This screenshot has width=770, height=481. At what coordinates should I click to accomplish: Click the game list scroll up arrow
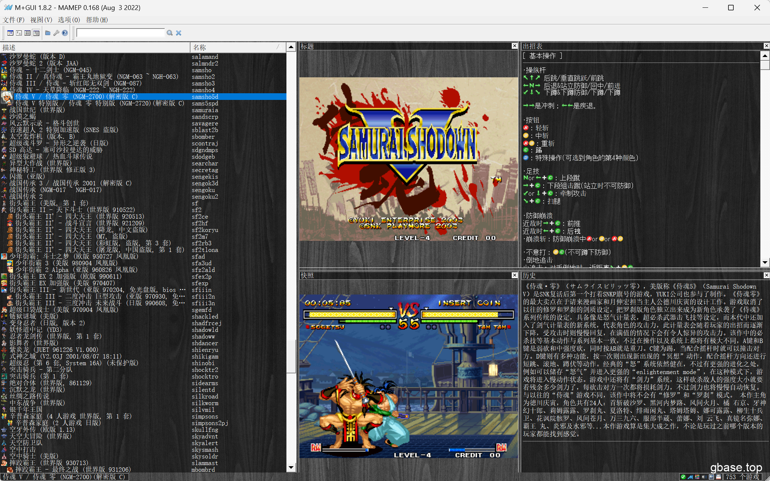291,47
